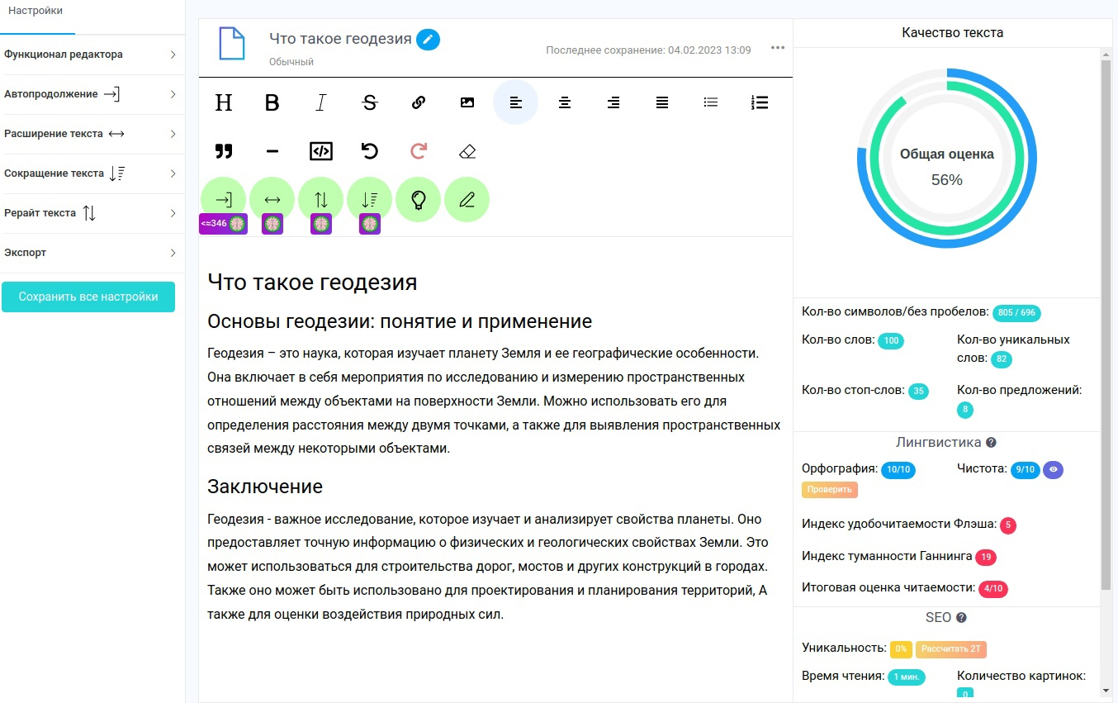Click the insert code block icon
The width and height of the screenshot is (1118, 703).
click(x=320, y=150)
